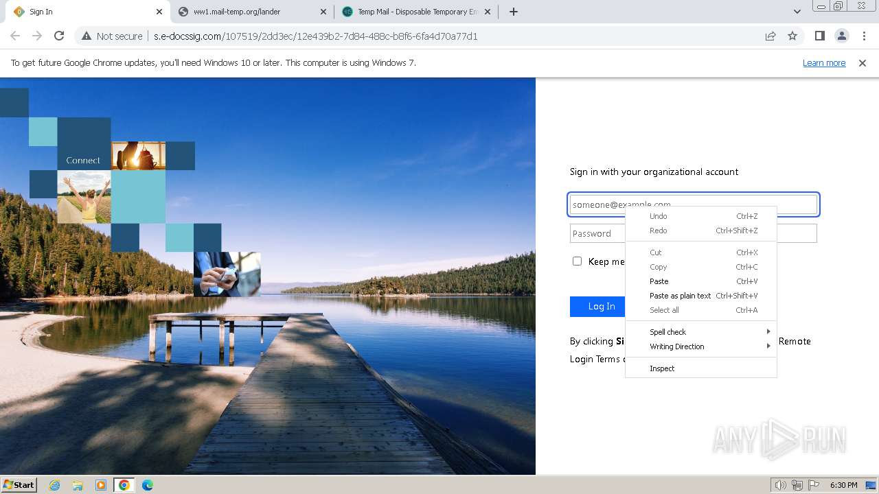Close the ww1.mail-temp.org/lander tab
The image size is (879, 494).
tap(323, 12)
